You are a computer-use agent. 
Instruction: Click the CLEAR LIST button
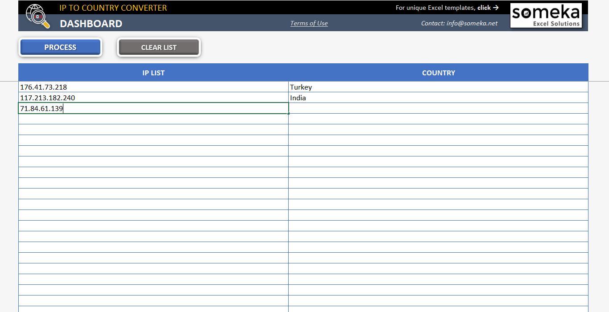click(x=158, y=47)
